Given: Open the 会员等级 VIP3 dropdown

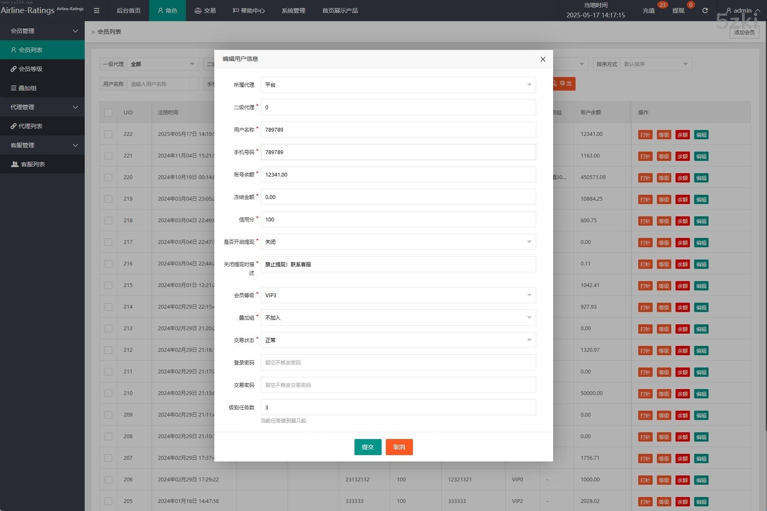Looking at the screenshot, I should [398, 295].
